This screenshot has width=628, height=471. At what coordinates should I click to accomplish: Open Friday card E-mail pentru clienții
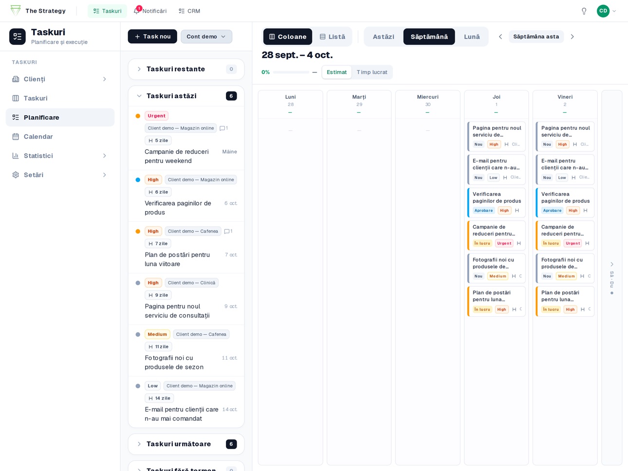[x=565, y=170]
